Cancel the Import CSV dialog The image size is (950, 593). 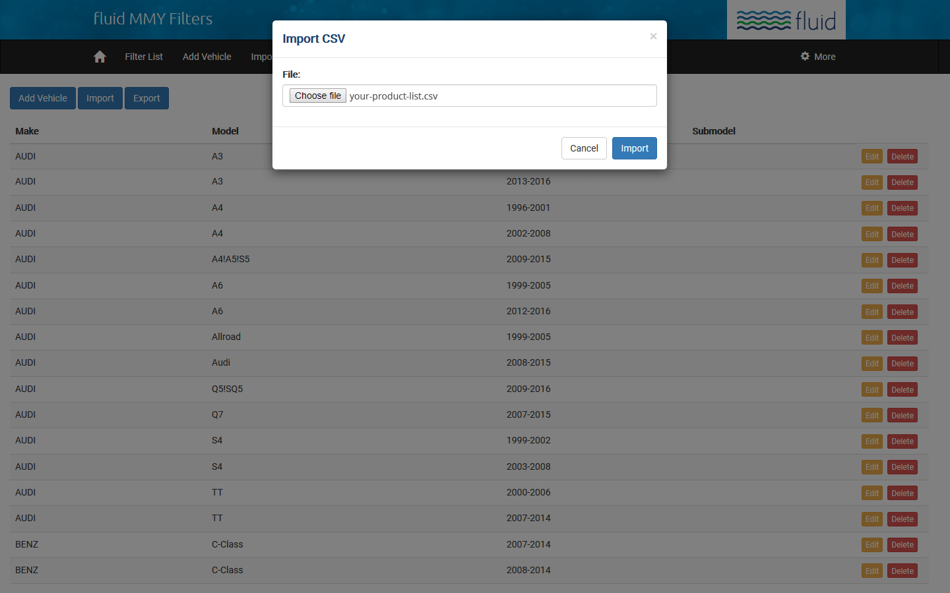(x=584, y=148)
